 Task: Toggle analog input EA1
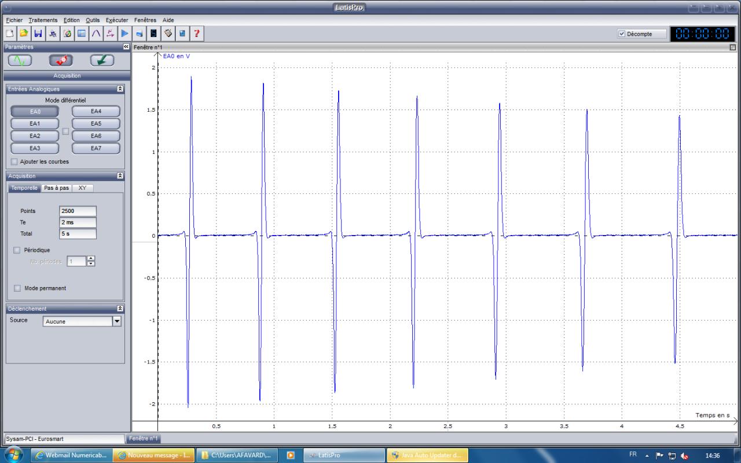35,124
